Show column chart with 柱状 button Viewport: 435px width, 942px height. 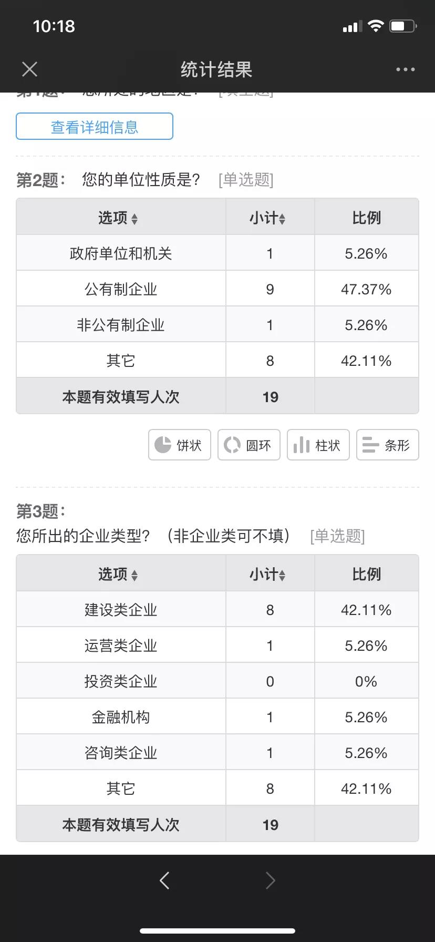click(318, 445)
